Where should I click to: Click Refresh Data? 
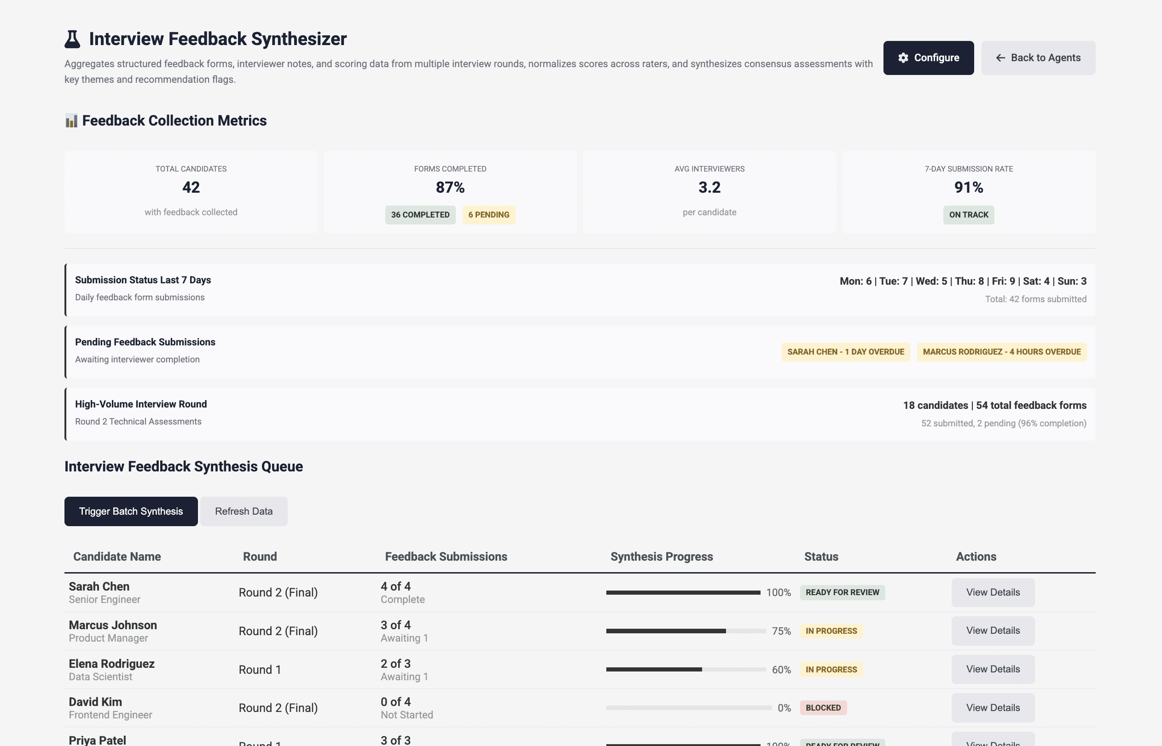point(244,511)
